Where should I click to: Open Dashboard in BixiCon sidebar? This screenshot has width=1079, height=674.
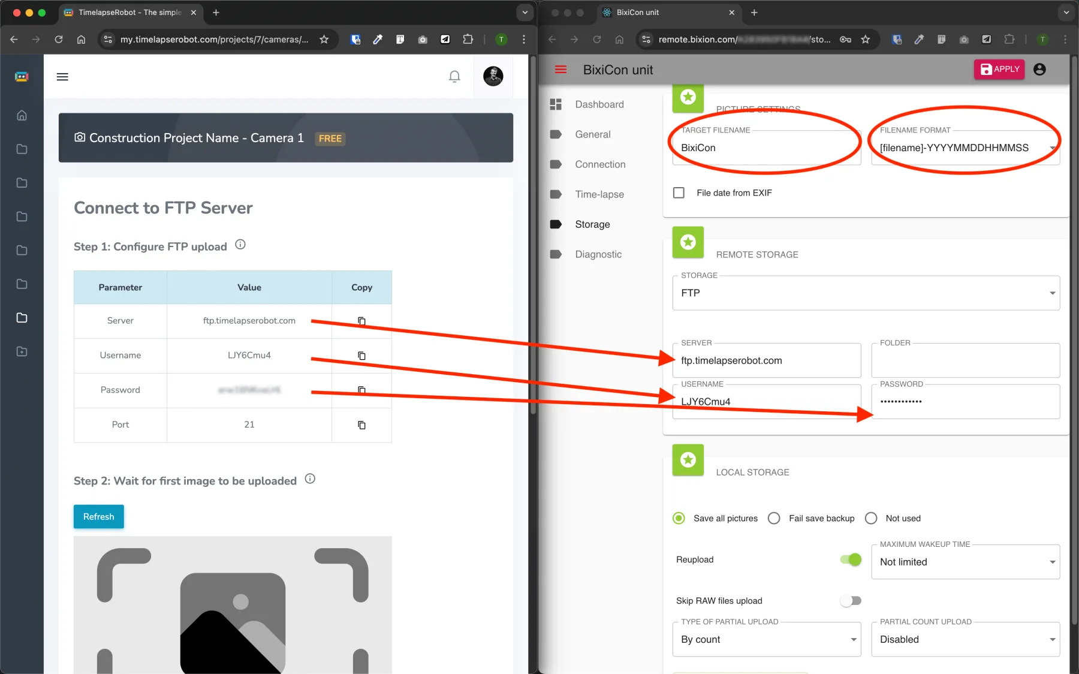599,104
